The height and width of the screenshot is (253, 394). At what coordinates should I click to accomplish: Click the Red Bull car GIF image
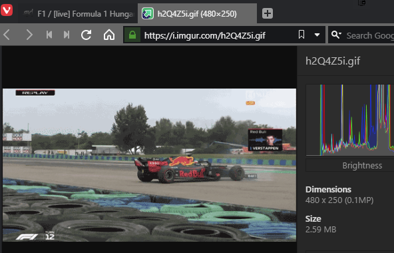click(x=149, y=165)
